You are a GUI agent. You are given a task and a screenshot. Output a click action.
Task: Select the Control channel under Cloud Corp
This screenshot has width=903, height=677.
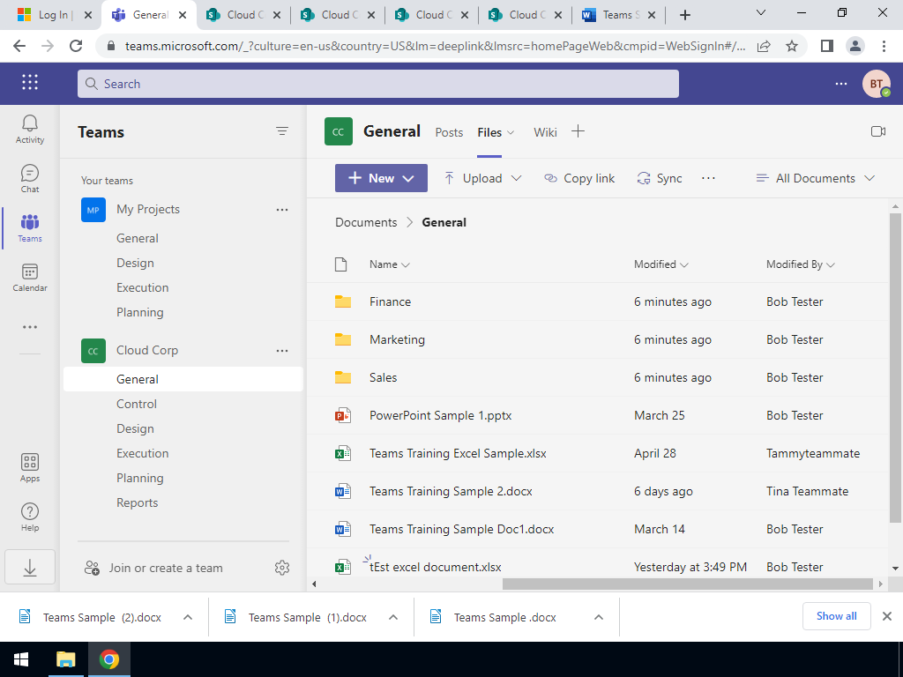[x=137, y=404]
